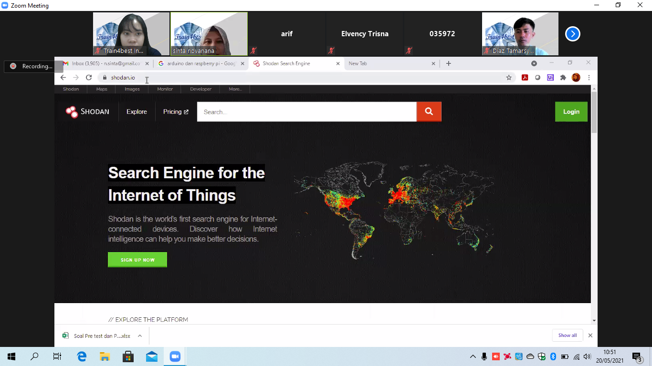652x366 pixels.
Task: Reload the page with the refresh icon
Action: click(x=89, y=78)
